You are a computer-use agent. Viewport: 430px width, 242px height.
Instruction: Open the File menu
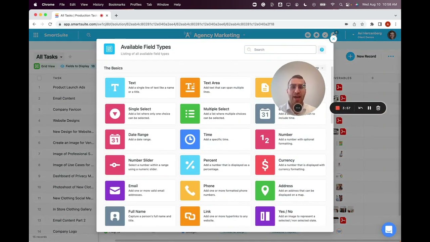(62, 4)
